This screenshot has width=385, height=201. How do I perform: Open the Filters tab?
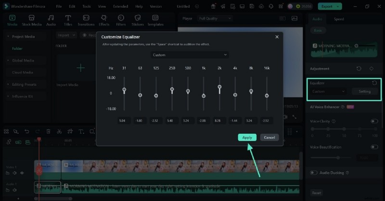[x=121, y=20]
